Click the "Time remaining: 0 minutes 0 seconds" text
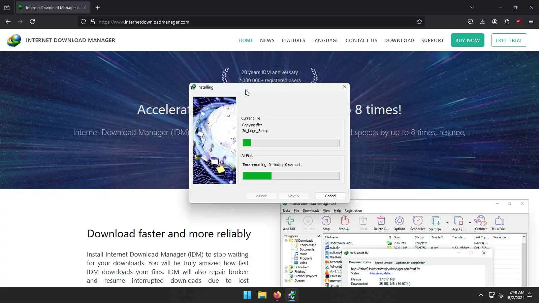 coord(272,165)
